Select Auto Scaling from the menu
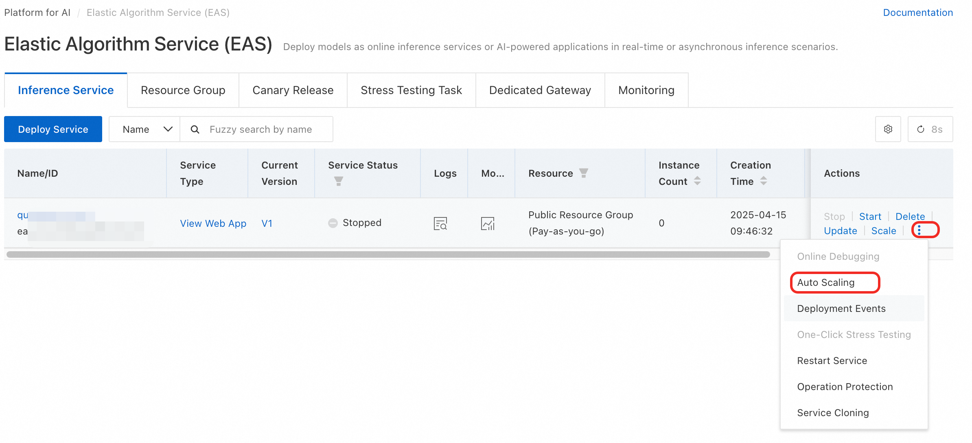The image size is (972, 443). [x=825, y=283]
